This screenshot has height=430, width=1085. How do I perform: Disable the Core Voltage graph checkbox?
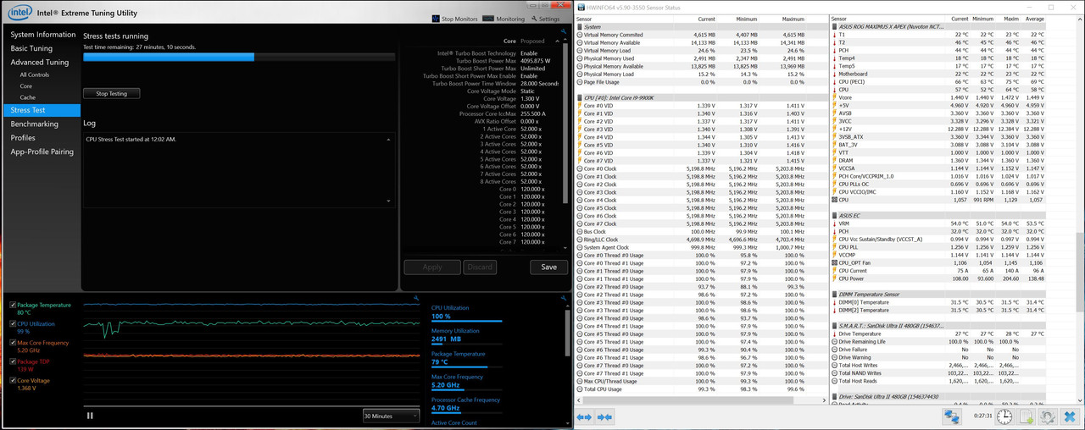tap(12, 381)
